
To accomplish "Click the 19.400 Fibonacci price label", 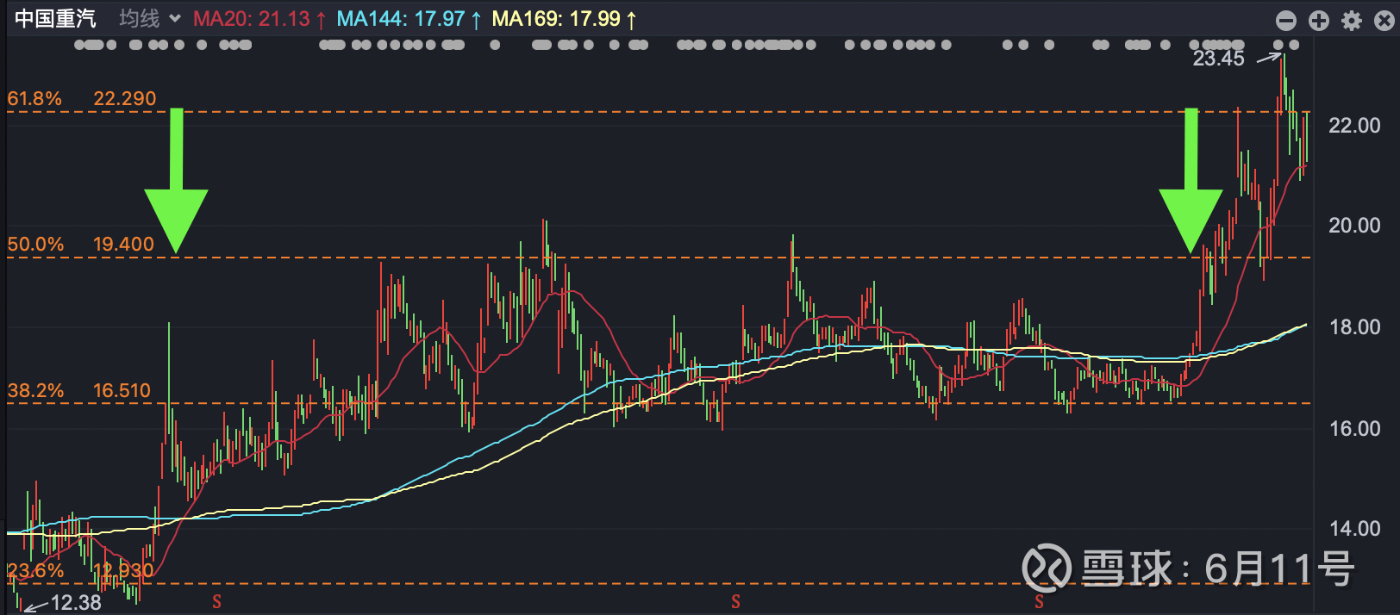I will click(x=123, y=245).
